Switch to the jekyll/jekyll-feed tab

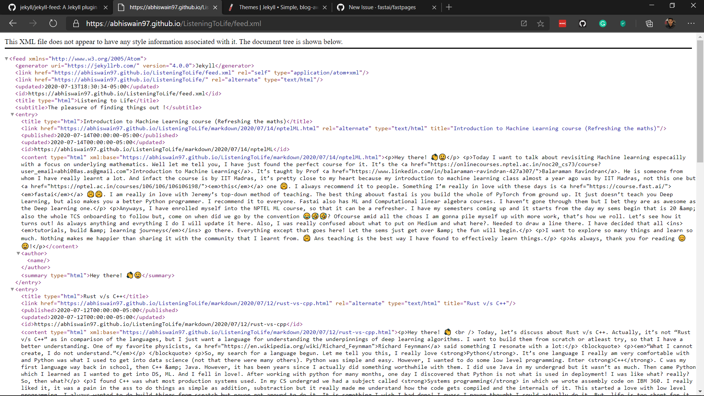tap(55, 7)
